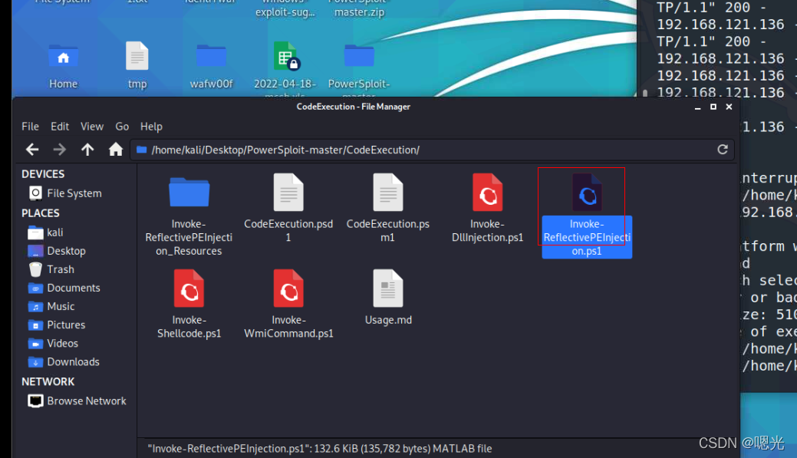Go forward with the forward arrow
This screenshot has height=458, width=797.
tap(60, 150)
